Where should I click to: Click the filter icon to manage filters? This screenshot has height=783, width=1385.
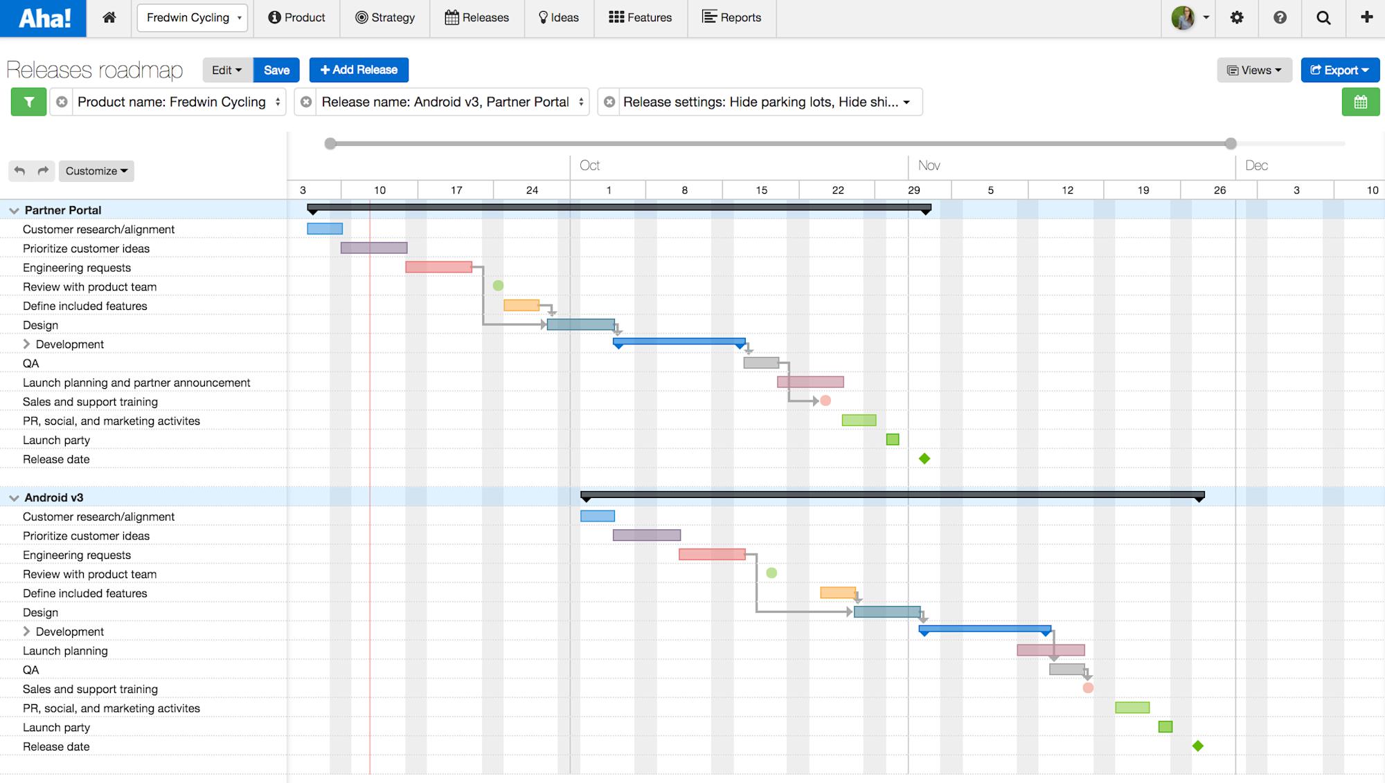click(28, 102)
